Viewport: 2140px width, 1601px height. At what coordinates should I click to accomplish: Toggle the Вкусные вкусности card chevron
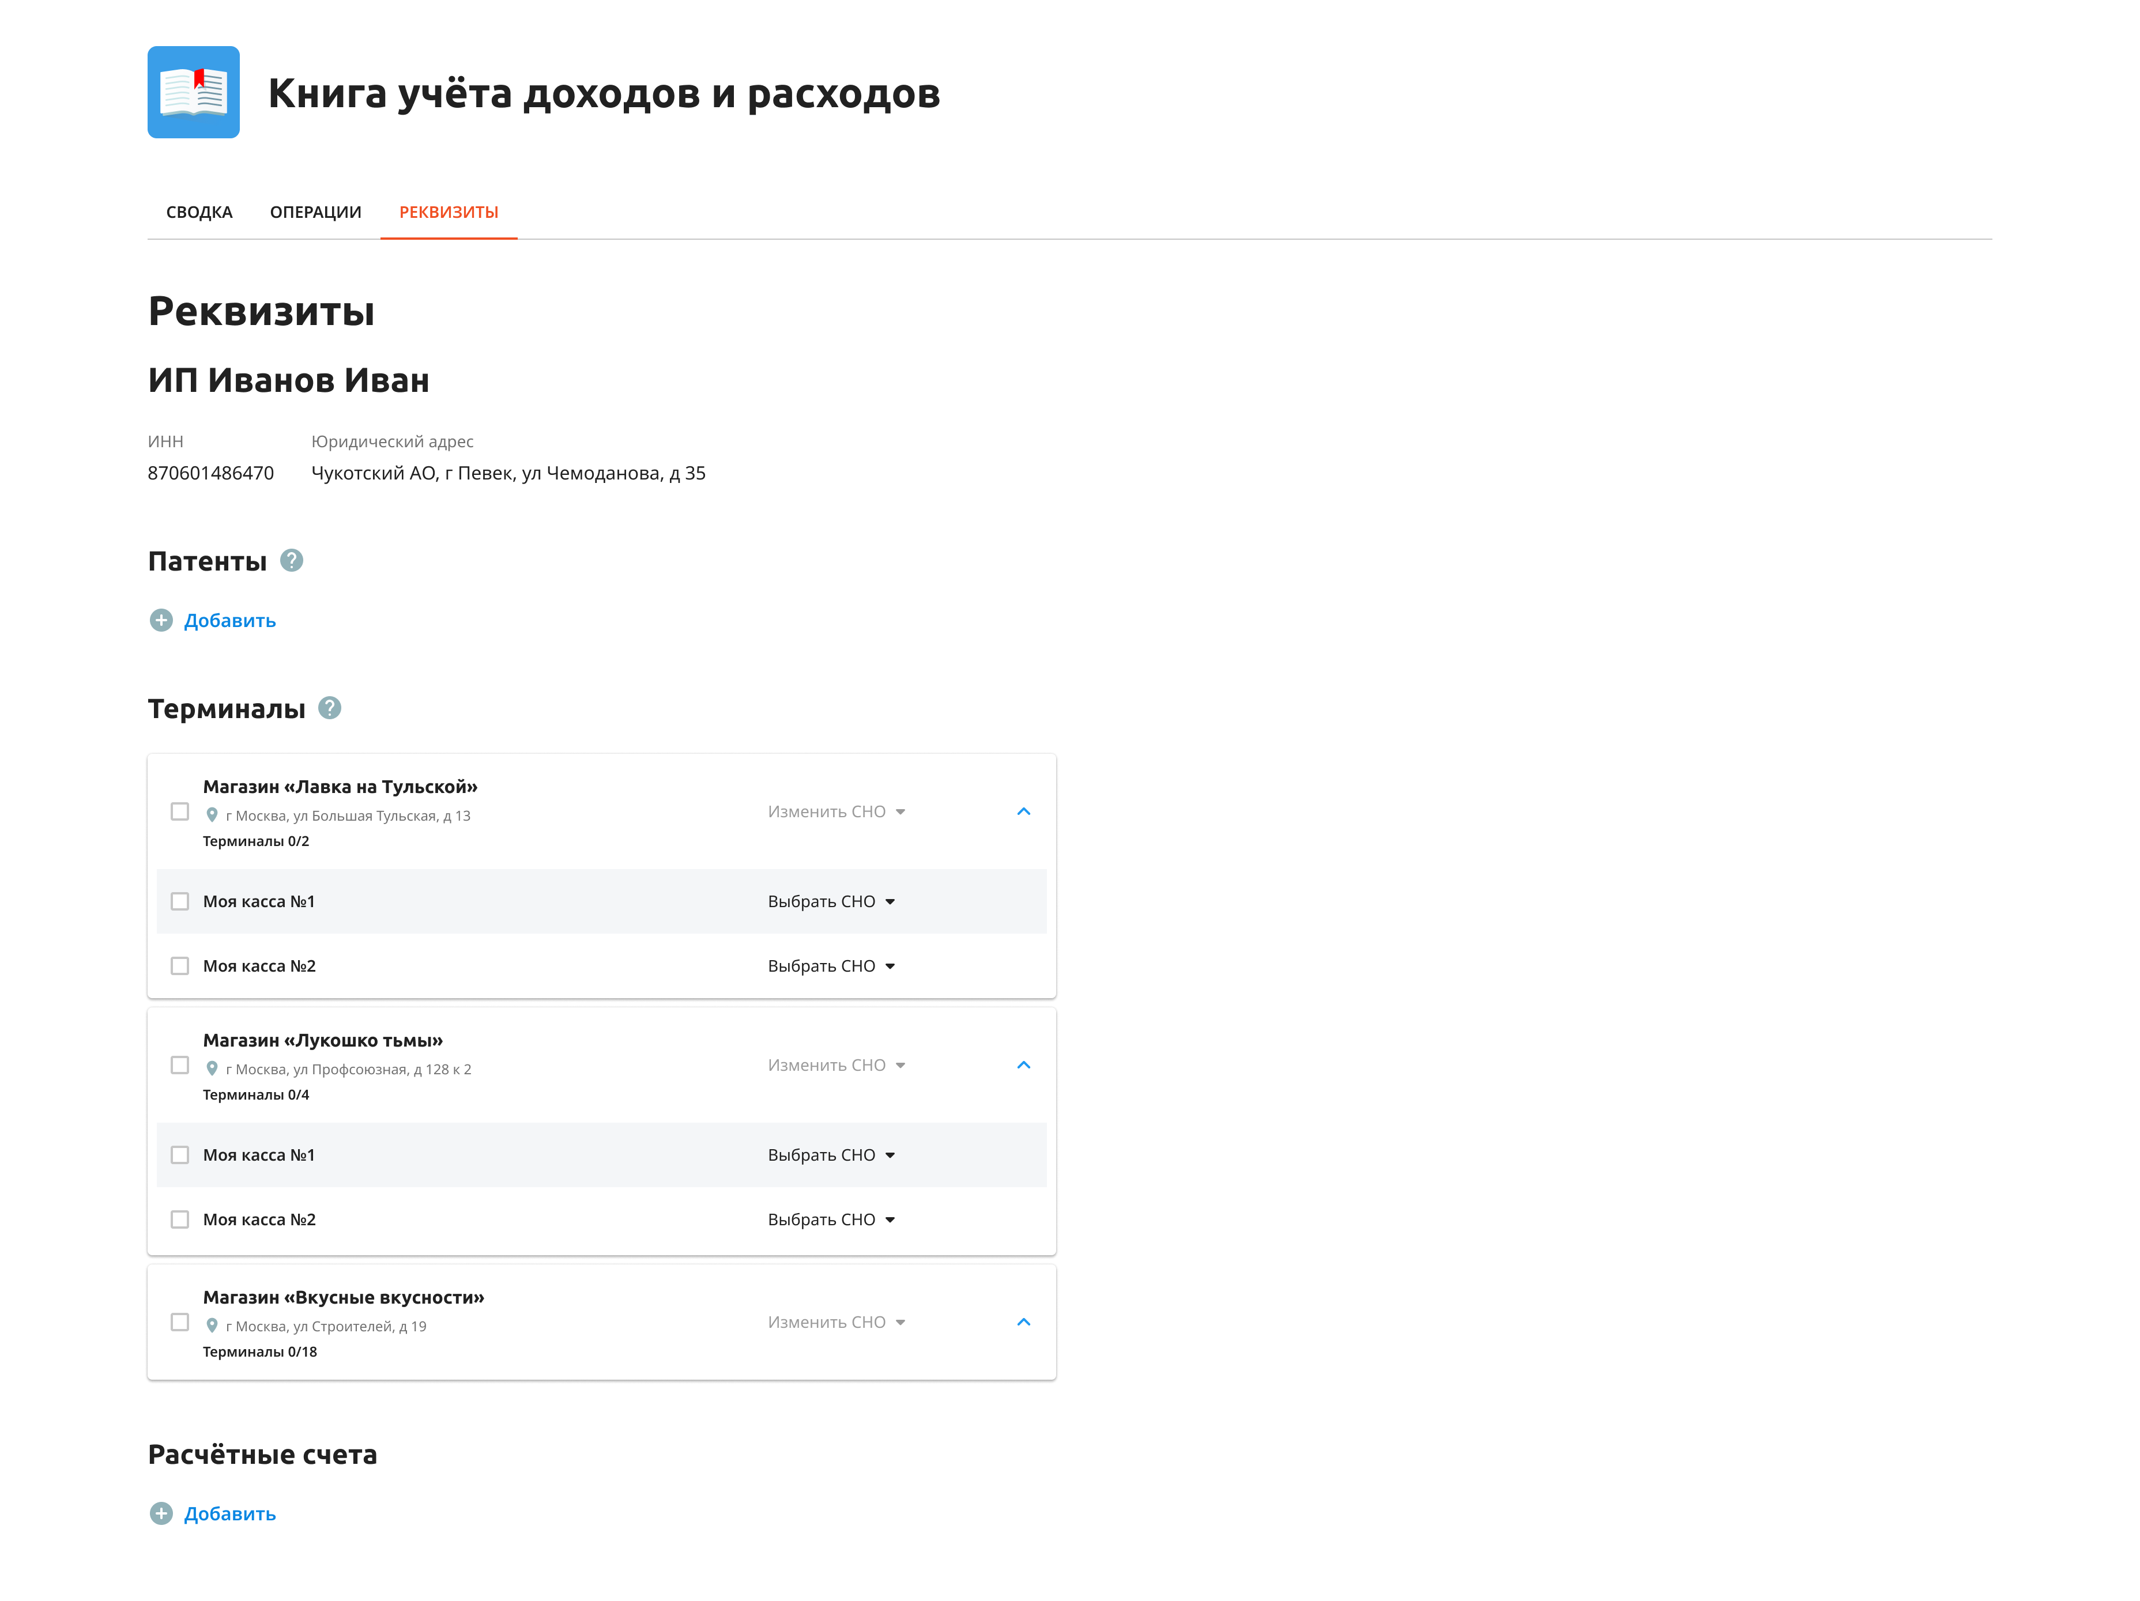coord(1023,1323)
